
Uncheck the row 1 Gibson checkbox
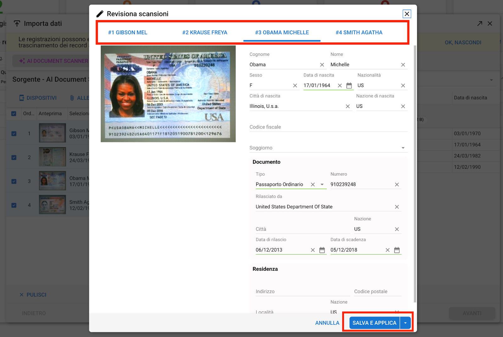14,133
